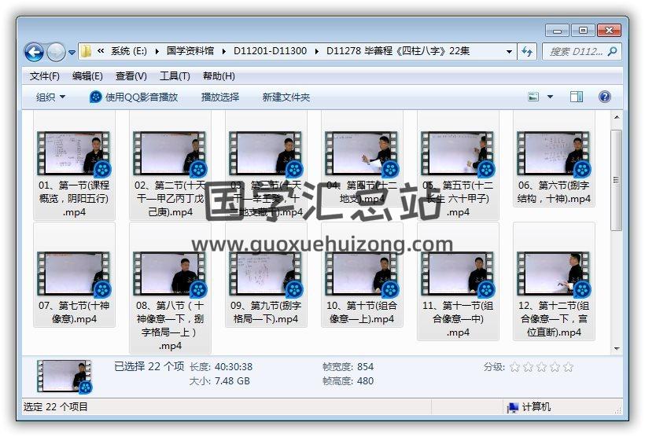Screen dimensions: 645x437
Task: Click the magnifier search icon
Action: (x=612, y=51)
